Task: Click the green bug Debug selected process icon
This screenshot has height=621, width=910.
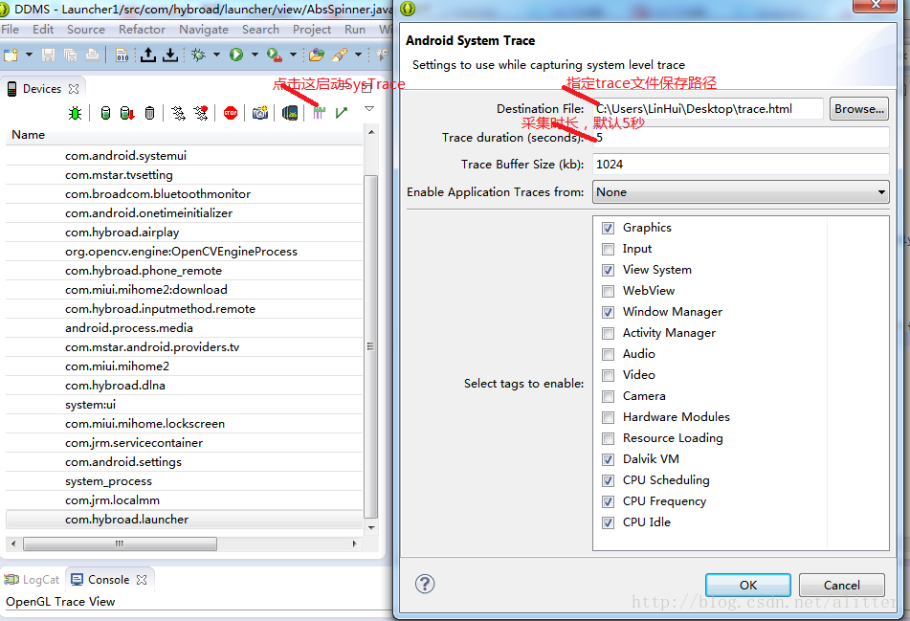Action: [x=75, y=113]
